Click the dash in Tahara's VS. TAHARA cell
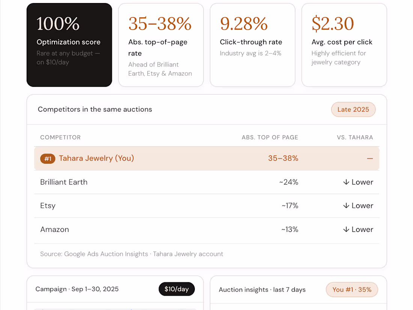The height and width of the screenshot is (310, 413). coord(370,159)
